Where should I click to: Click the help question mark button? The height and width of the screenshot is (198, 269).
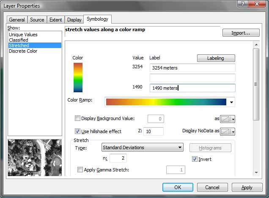click(x=242, y=5)
